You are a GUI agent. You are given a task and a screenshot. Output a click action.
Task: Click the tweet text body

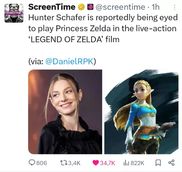103,28
